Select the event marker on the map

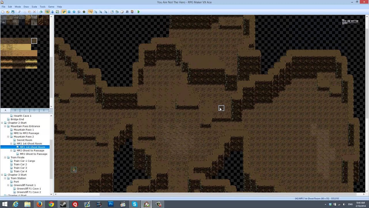74,170
